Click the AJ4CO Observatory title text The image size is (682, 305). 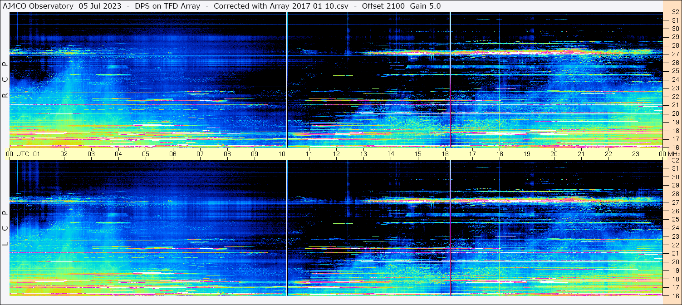click(x=38, y=6)
